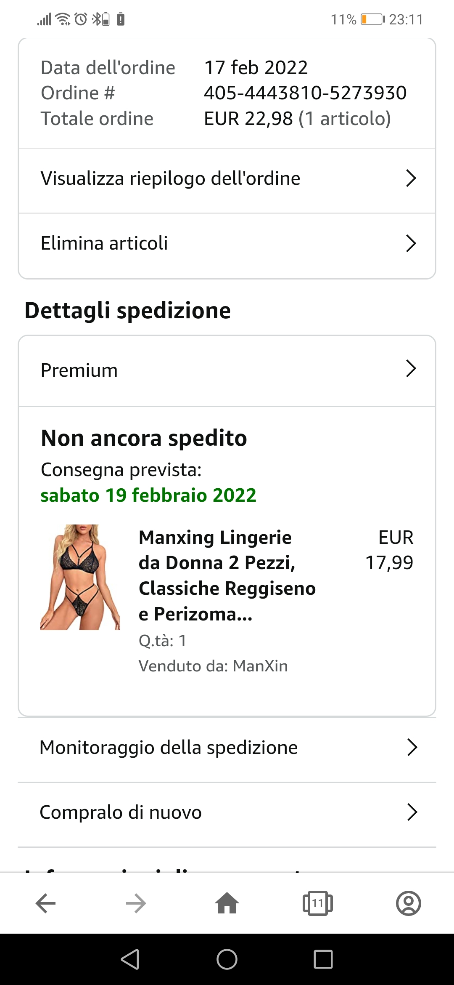The image size is (454, 985).
Task: Open Monitoraggio della spedizione
Action: coord(169,748)
